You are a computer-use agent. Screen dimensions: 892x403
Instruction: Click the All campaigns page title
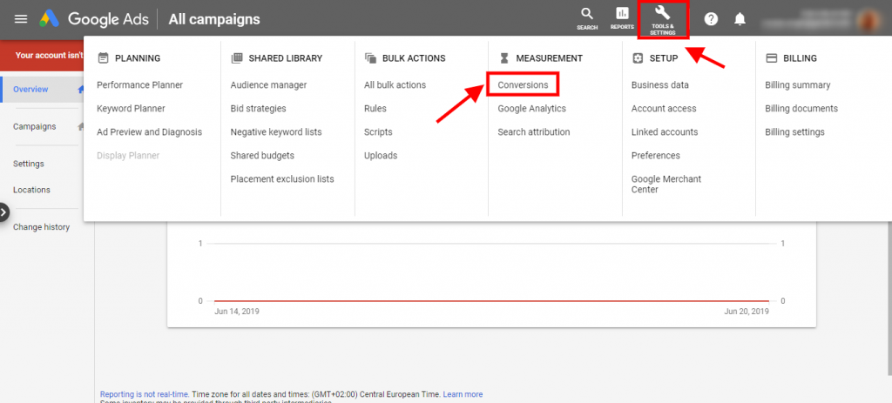coord(214,19)
